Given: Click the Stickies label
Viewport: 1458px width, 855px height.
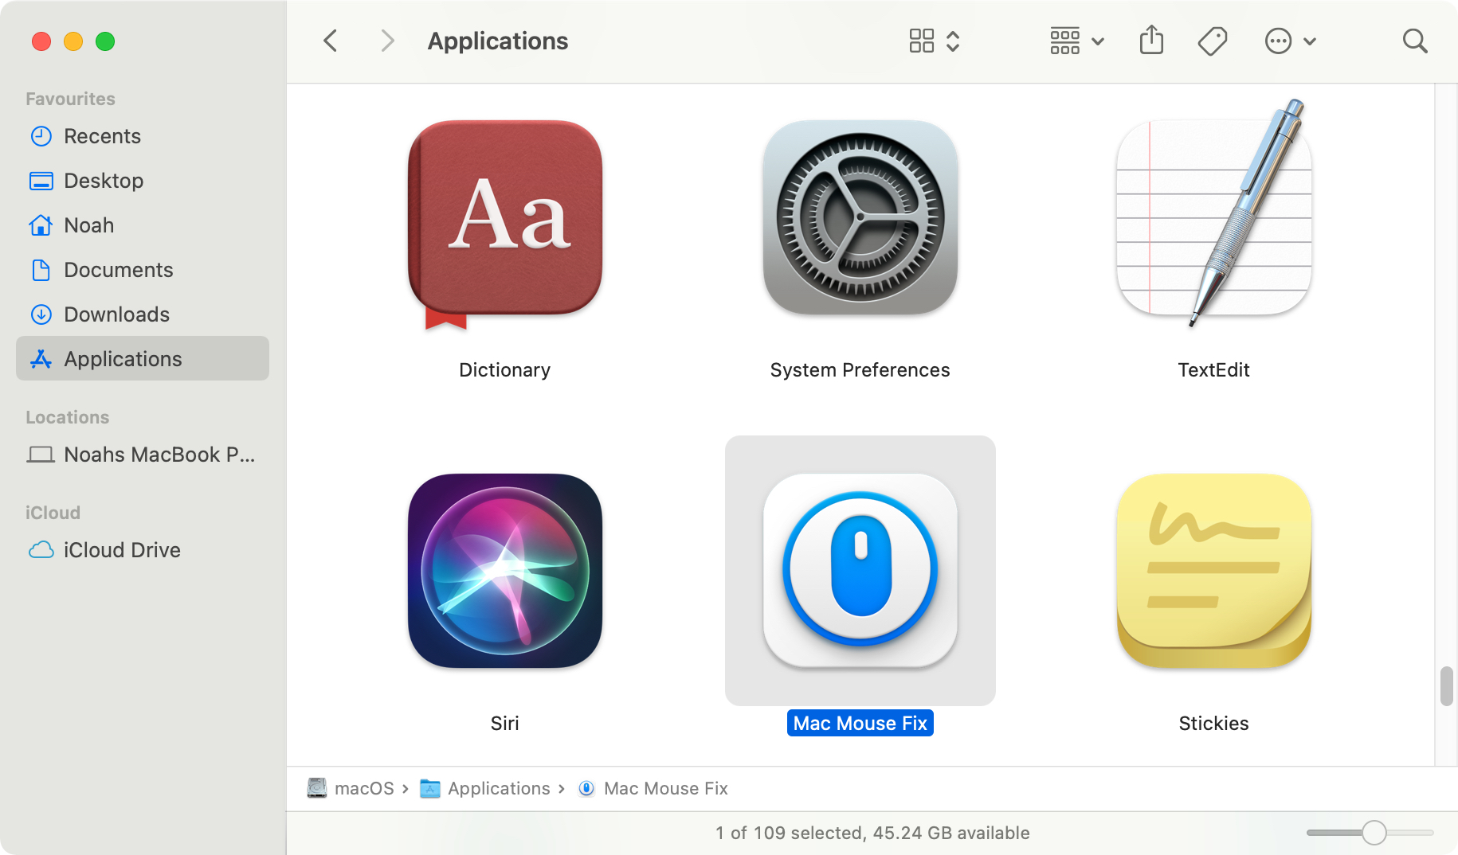Looking at the screenshot, I should [1214, 724].
